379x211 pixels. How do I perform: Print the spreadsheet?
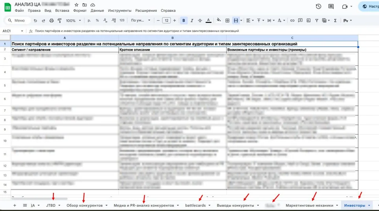pos(51,21)
